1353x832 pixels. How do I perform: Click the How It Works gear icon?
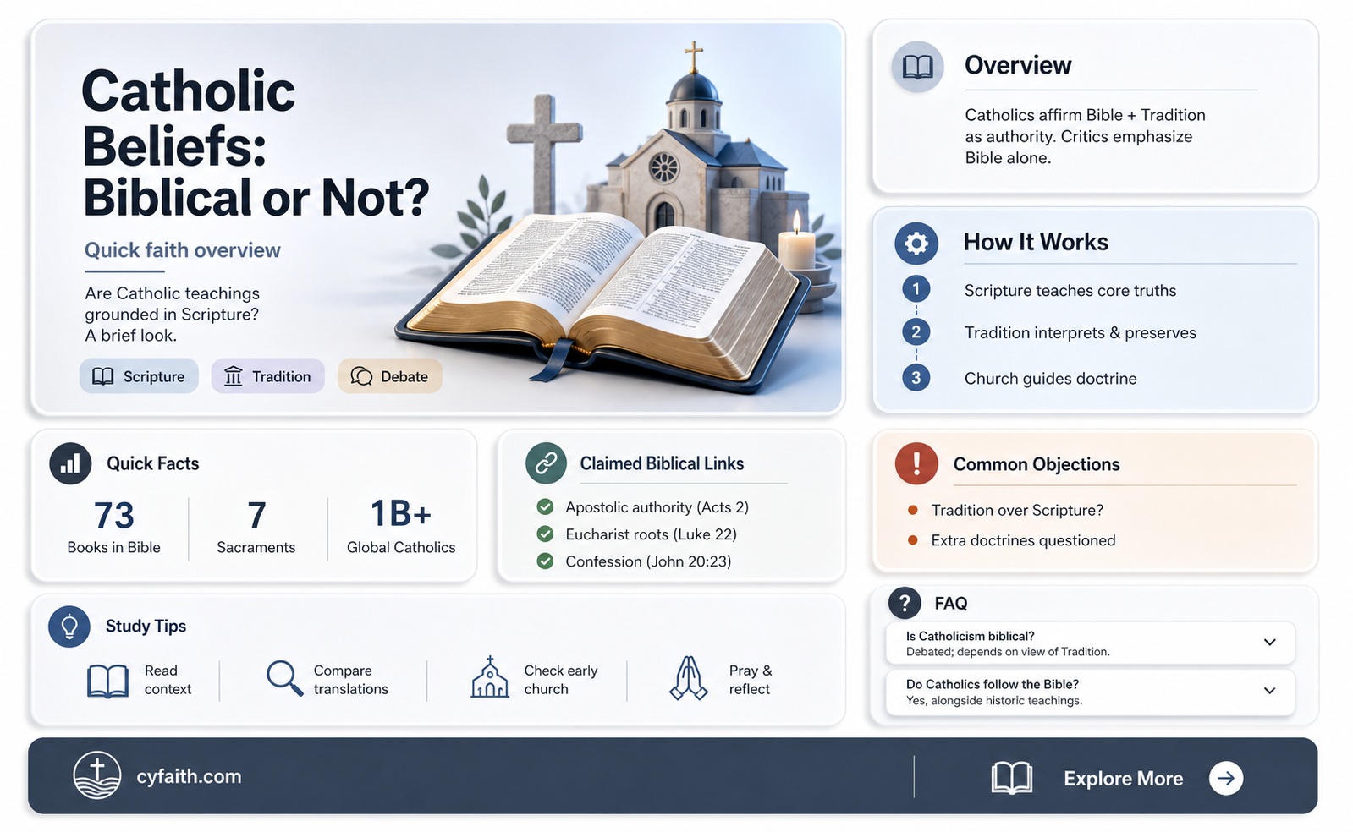916,244
